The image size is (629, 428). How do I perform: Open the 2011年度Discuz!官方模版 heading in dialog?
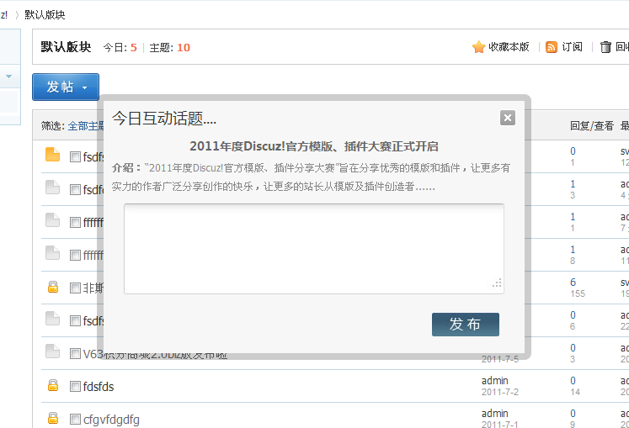pos(314,146)
